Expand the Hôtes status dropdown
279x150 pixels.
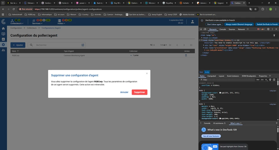coord(61,23)
